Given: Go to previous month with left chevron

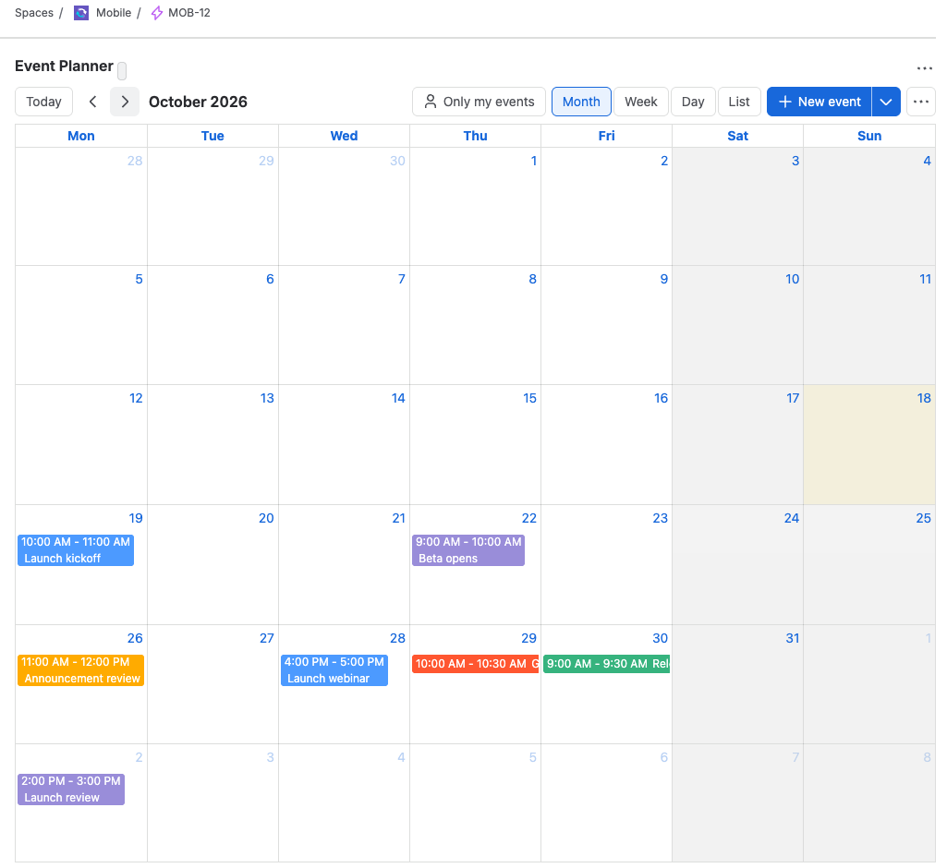Looking at the screenshot, I should [x=93, y=102].
